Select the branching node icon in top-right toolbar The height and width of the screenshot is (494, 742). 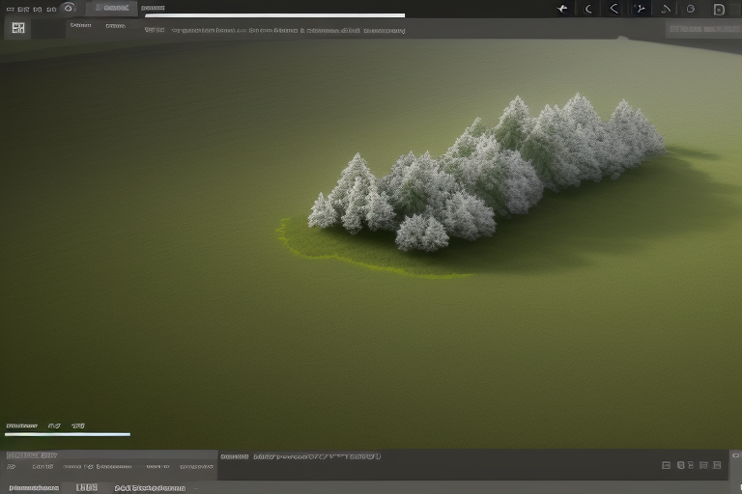[x=640, y=10]
